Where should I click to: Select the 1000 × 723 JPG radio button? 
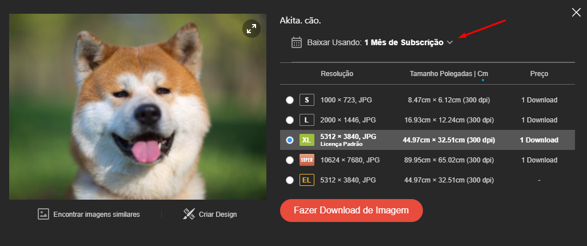pyautogui.click(x=290, y=100)
